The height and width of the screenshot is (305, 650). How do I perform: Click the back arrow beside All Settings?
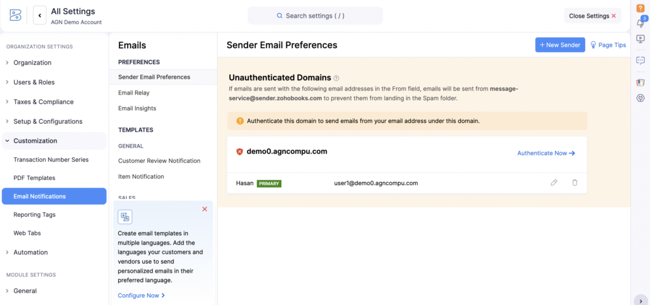pos(40,15)
